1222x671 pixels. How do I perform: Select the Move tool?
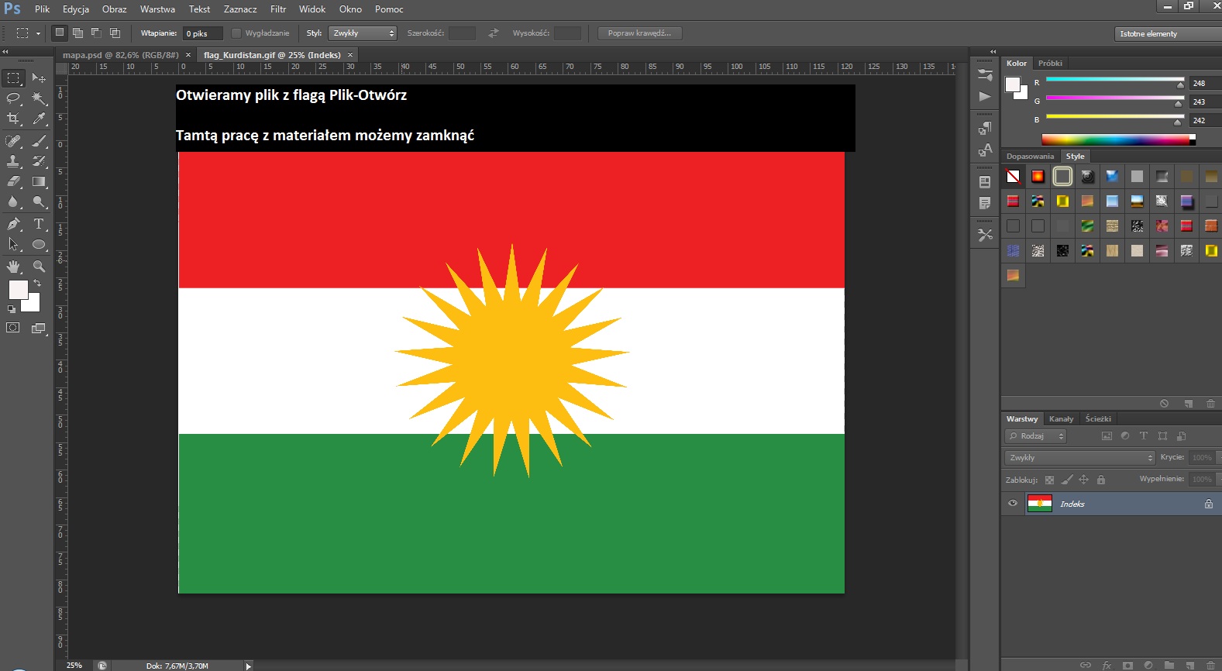pos(39,78)
